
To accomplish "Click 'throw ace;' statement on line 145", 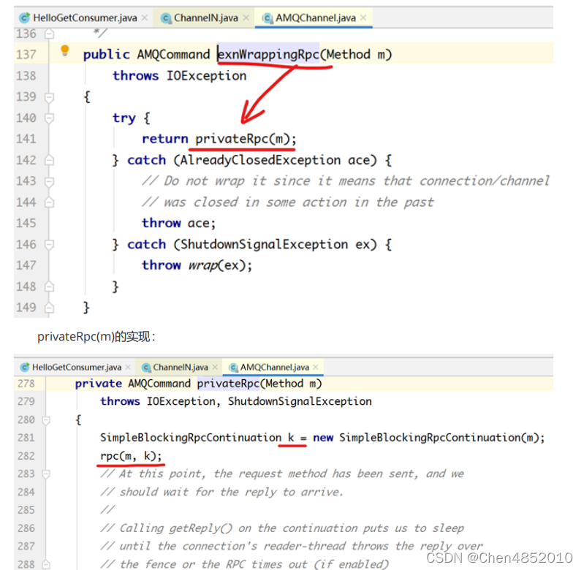I will (x=179, y=223).
